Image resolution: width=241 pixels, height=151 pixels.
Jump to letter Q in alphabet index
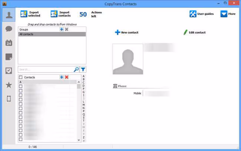click(84, 114)
